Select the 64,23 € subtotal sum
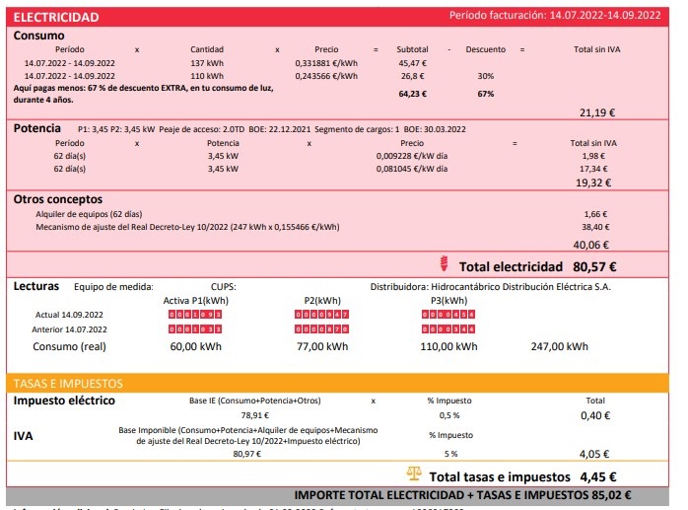688x510 pixels. [412, 94]
